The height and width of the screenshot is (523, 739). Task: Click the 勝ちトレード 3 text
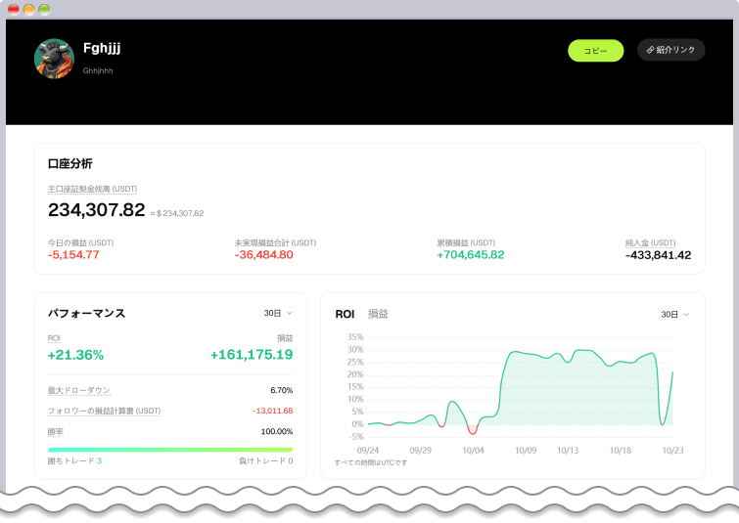pyautogui.click(x=74, y=460)
